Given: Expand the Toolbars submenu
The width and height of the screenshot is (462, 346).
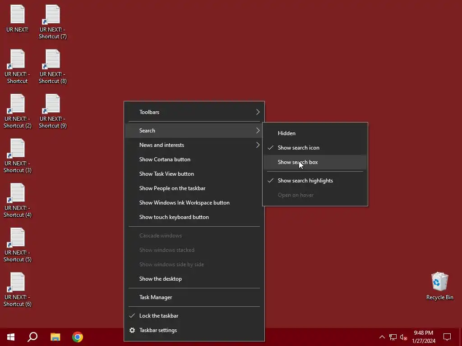Looking at the screenshot, I should pyautogui.click(x=194, y=112).
